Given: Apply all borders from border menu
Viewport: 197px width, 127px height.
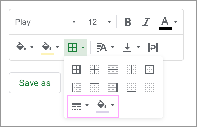Looking at the screenshot, I should click(76, 69).
